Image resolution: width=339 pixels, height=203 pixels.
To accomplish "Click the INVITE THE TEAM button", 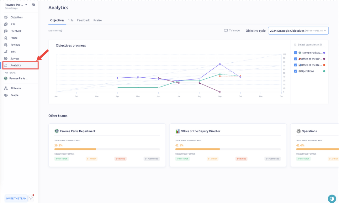I will tap(16, 198).
